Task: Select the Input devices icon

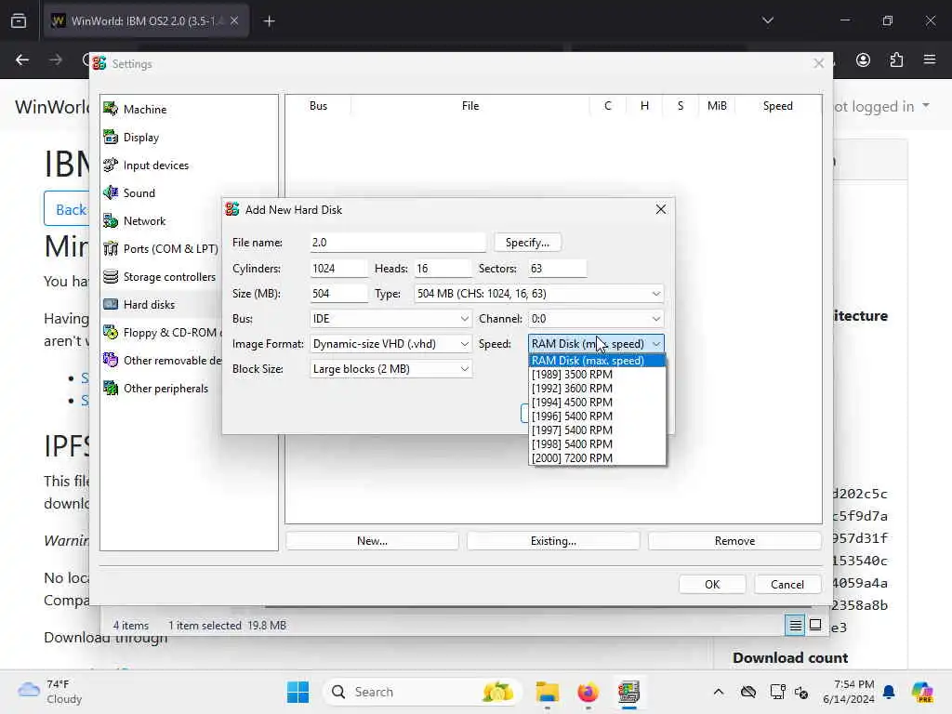Action: pos(111,165)
